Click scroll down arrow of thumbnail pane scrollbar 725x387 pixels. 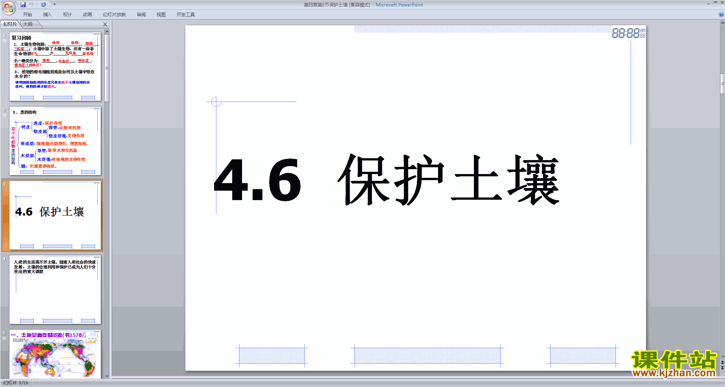pos(107,376)
